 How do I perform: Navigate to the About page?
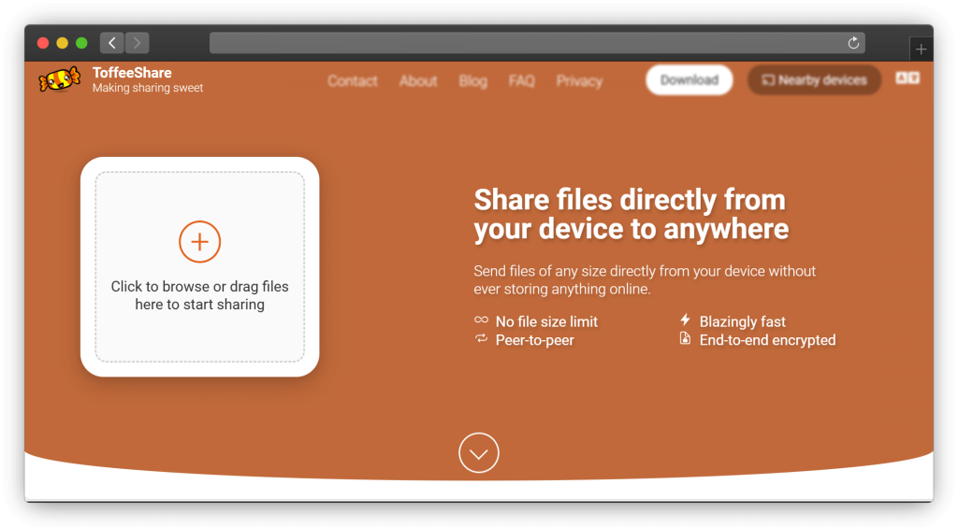pos(418,81)
